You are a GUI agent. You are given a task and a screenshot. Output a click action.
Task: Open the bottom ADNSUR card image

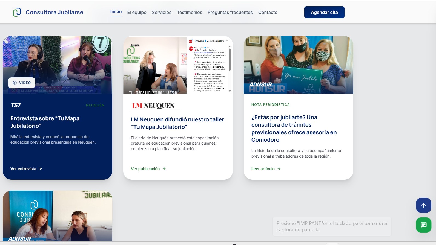[58, 216]
